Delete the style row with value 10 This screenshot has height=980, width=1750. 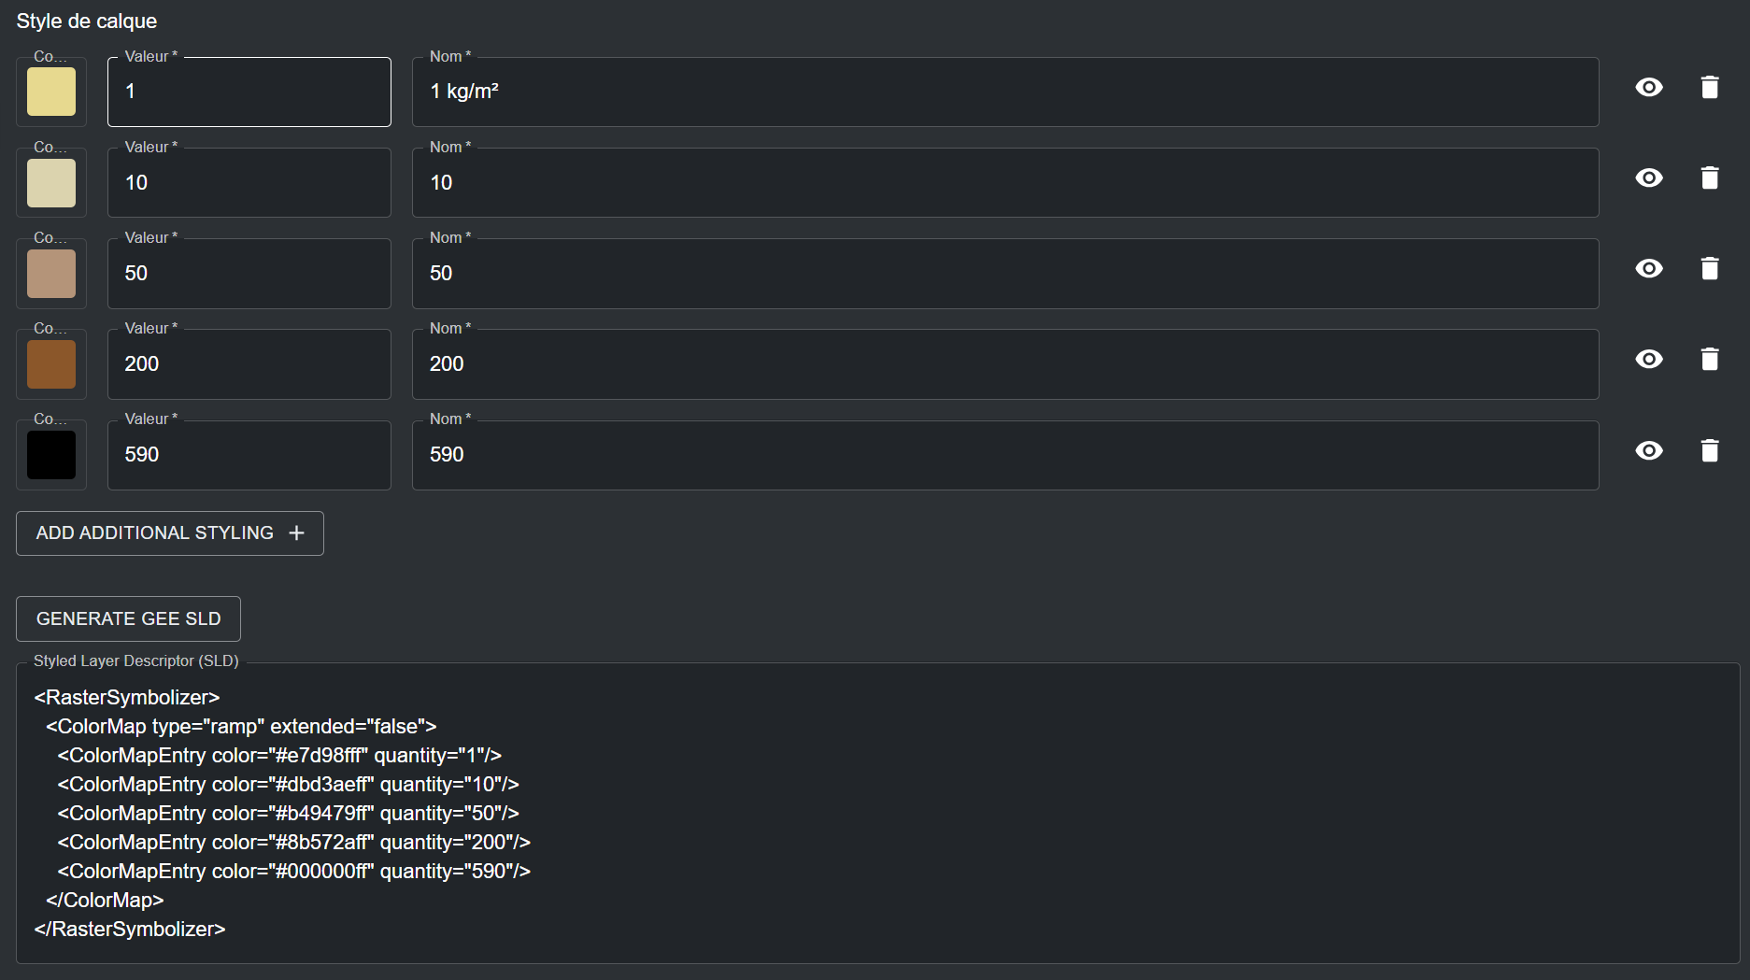click(x=1709, y=178)
